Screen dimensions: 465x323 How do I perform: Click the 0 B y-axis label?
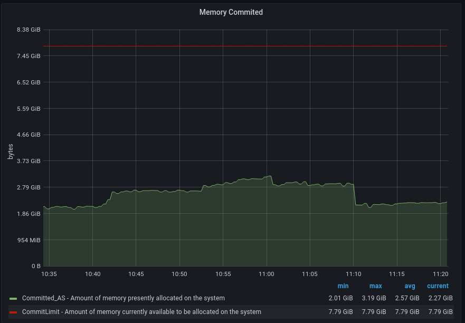click(x=36, y=266)
